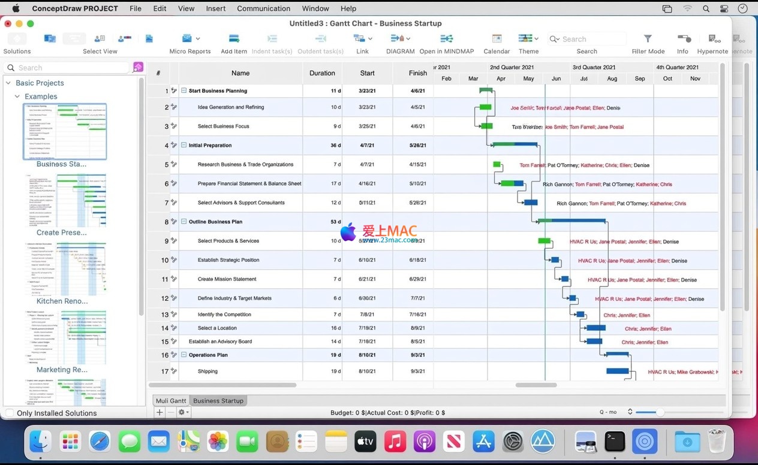This screenshot has width=758, height=465.
Task: Adjust the timeline zoom slider
Action: [660, 412]
